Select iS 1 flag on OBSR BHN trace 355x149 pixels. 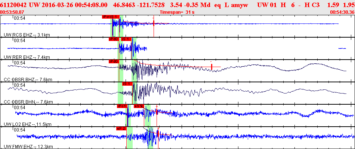(x=127, y=84)
